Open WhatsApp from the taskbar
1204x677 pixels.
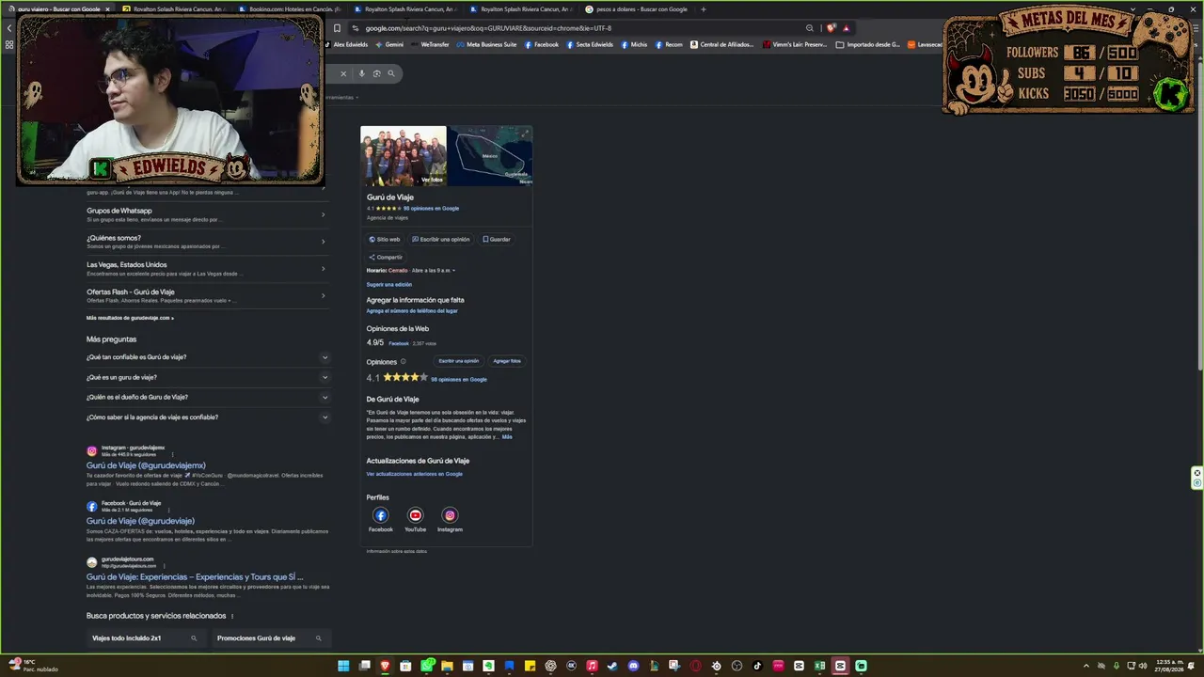(x=427, y=666)
